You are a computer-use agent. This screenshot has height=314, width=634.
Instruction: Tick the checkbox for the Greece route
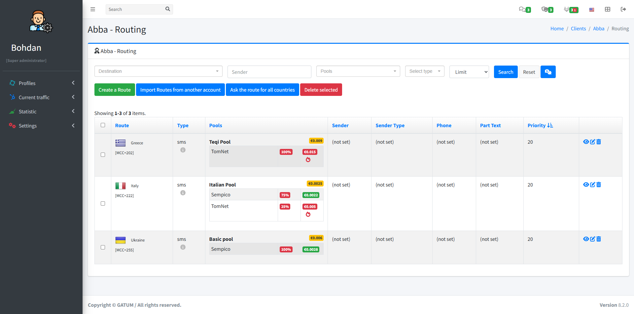click(103, 155)
